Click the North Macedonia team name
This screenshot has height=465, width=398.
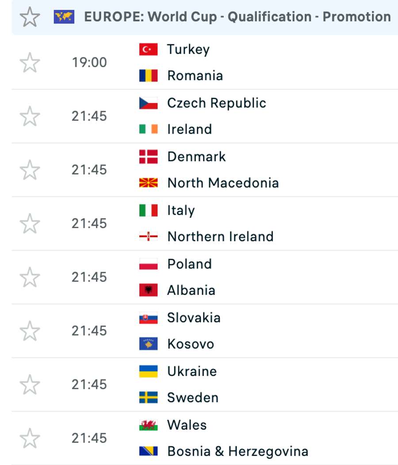[222, 182]
